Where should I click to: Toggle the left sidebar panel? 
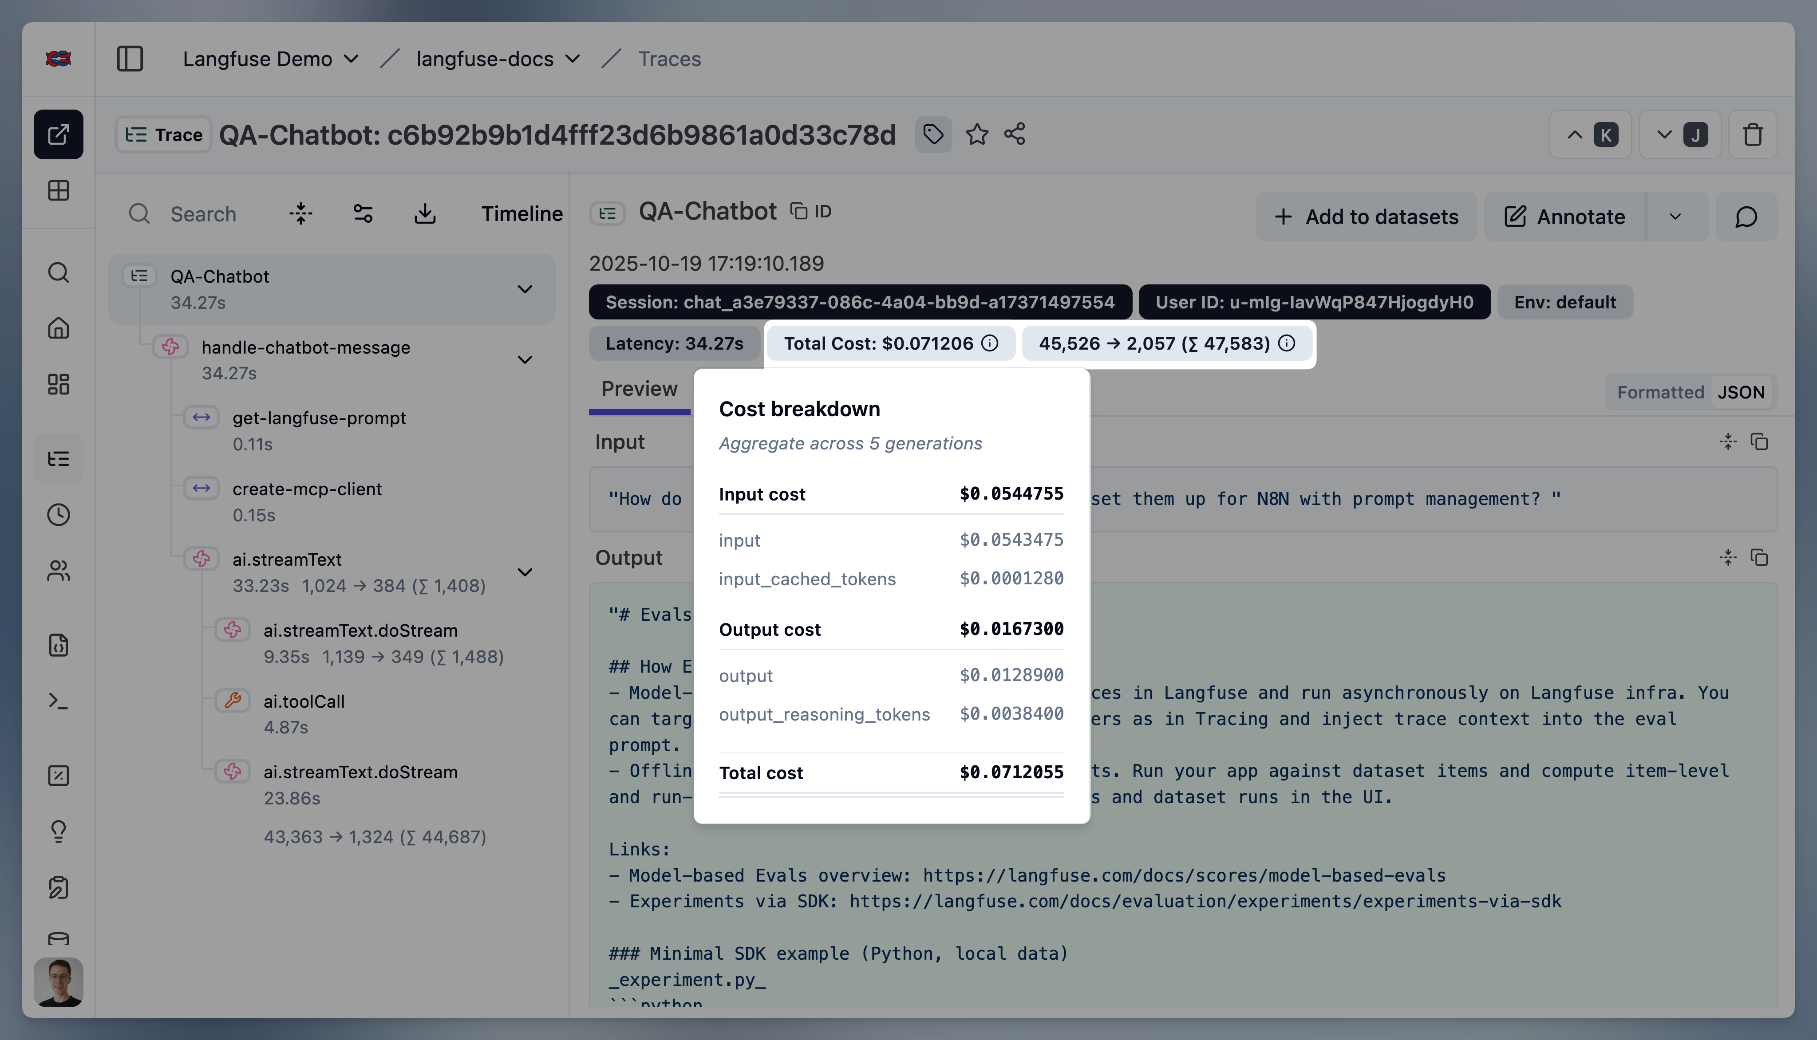(x=130, y=59)
